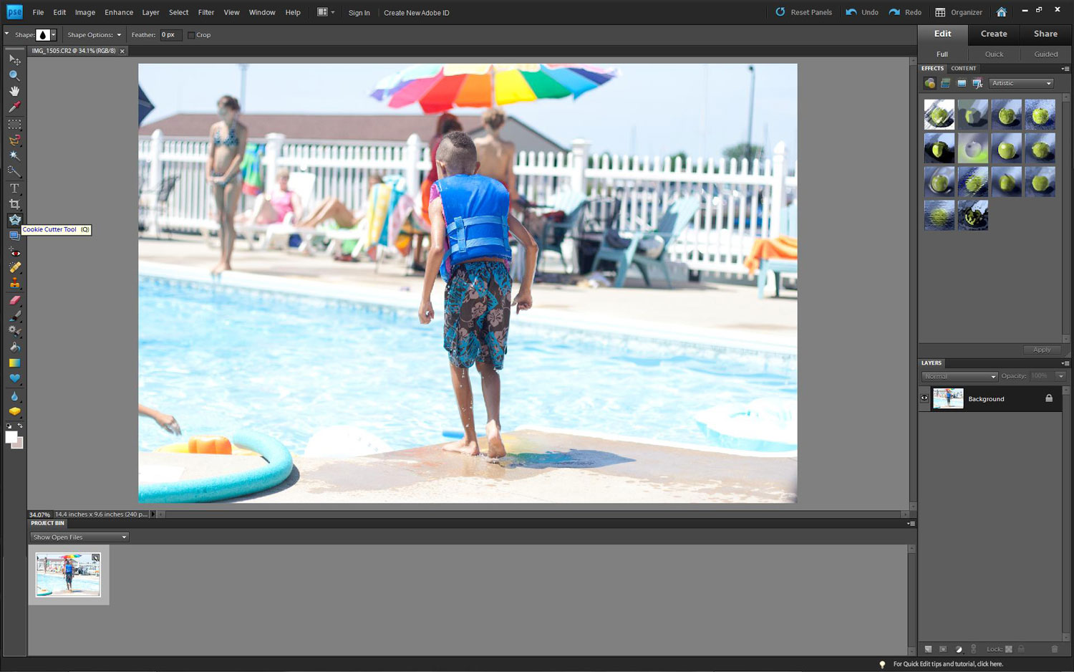
Task: Select the Horizontal Type tool
Action: [x=14, y=188]
